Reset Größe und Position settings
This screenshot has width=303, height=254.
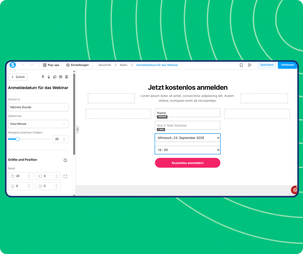pyautogui.click(x=65, y=160)
